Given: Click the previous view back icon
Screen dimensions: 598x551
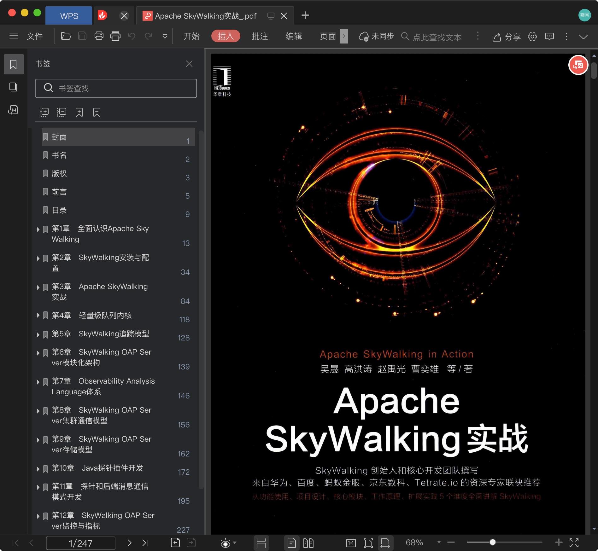Looking at the screenshot, I should pyautogui.click(x=175, y=542).
